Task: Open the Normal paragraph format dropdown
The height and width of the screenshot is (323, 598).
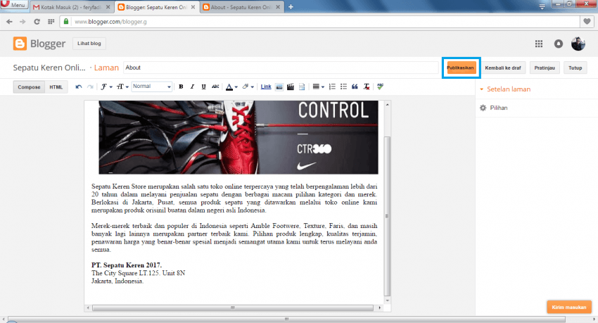Action: click(152, 87)
